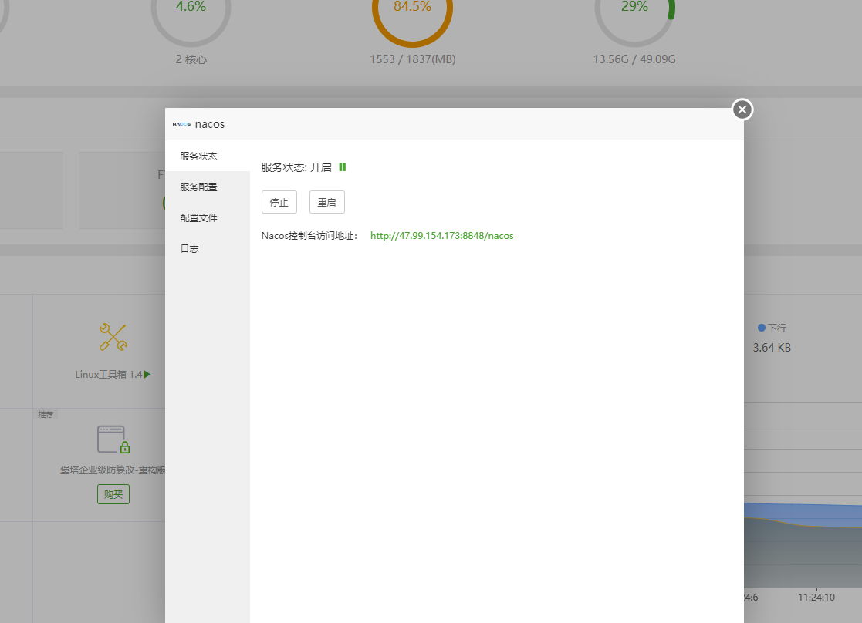This screenshot has height=623, width=862.
Task: Click the 13.56G / 49.09G disk text
Action: [x=634, y=59]
